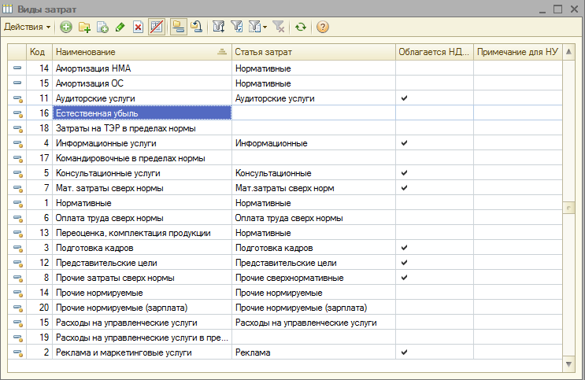Open Help with the question mark icon
Screen dimensions: 585x380
pyautogui.click(x=322, y=27)
